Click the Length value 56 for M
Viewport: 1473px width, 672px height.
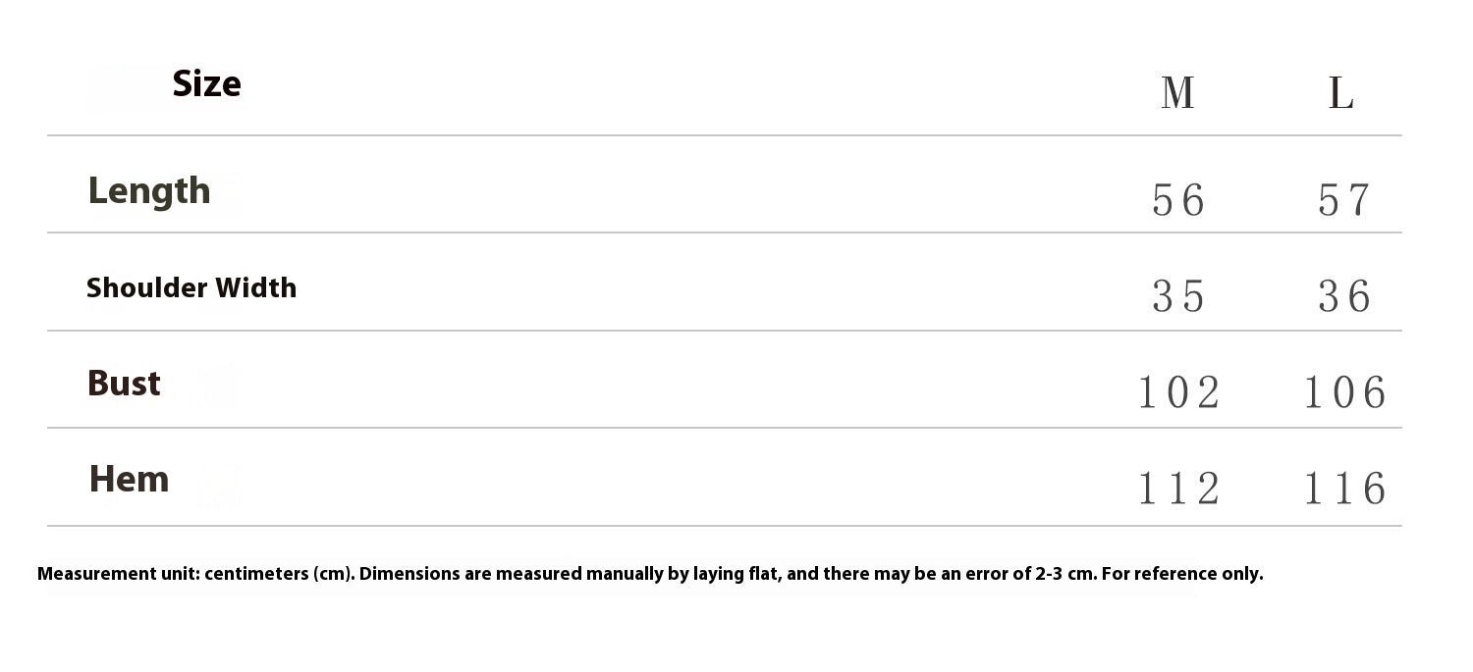(x=1177, y=201)
